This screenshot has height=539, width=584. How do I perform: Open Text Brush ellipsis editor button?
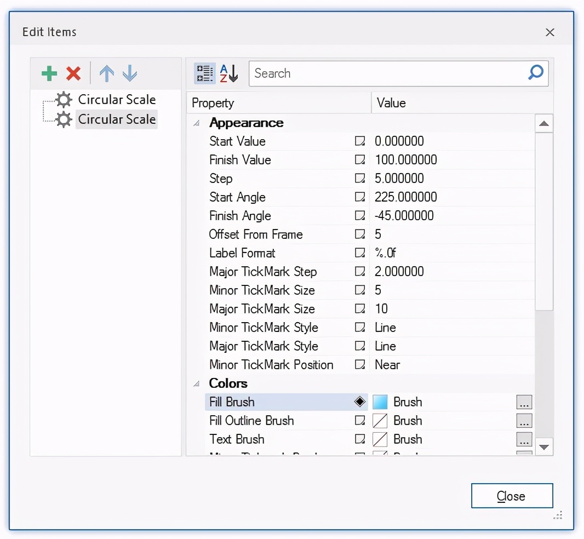(524, 440)
